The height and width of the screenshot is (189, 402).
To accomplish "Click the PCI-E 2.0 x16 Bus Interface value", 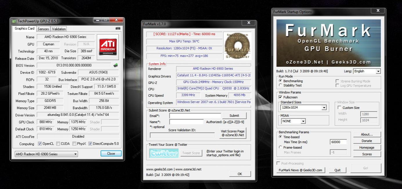I will [x=98, y=80].
